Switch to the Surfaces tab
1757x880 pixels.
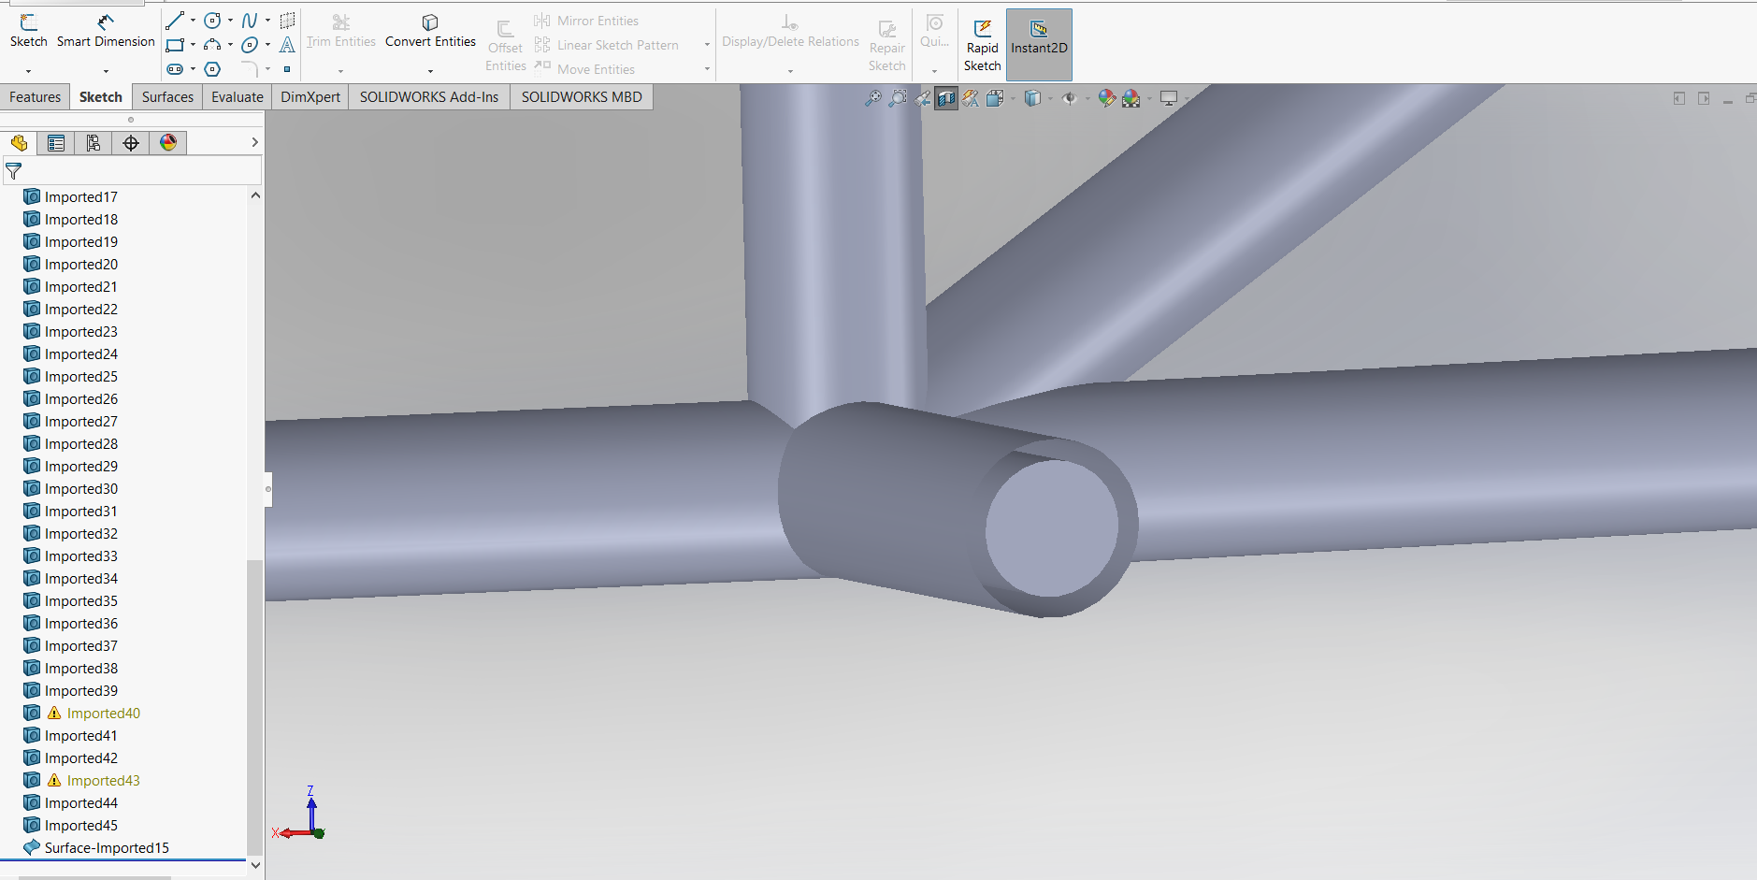167,97
